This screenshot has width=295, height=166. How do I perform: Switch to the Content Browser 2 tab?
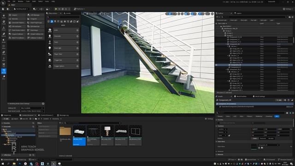tap(46, 115)
